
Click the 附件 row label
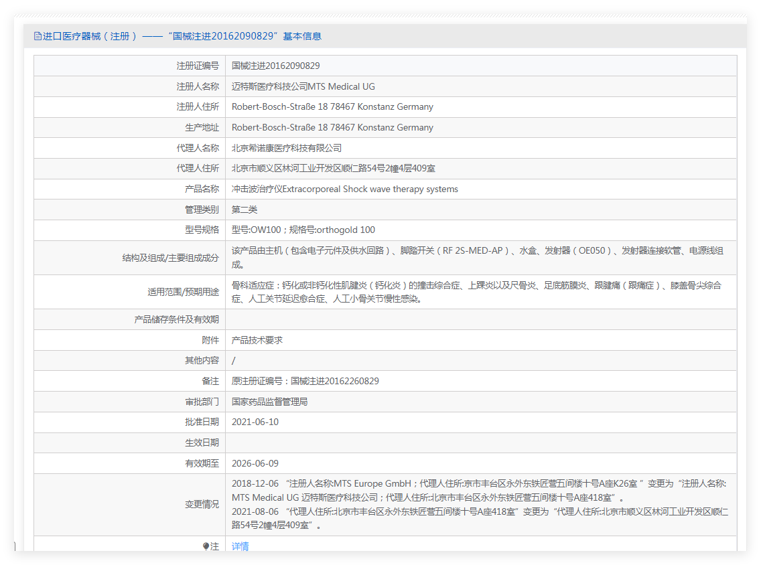tap(210, 340)
